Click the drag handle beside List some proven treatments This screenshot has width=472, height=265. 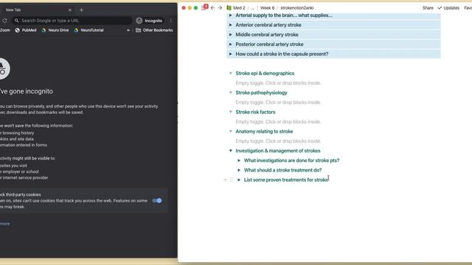coord(232,180)
